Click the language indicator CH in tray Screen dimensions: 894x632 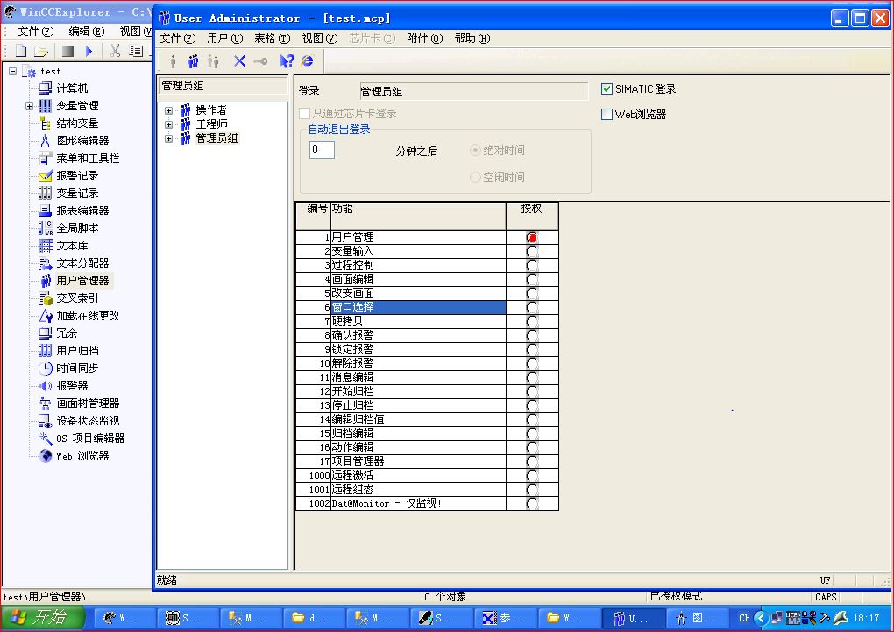pos(744,618)
